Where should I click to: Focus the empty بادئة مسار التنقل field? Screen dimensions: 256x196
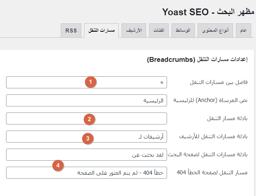(x=87, y=118)
